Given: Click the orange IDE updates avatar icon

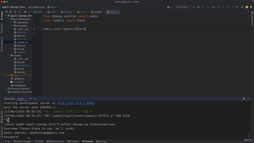Looking at the screenshot, I should pos(247,7).
